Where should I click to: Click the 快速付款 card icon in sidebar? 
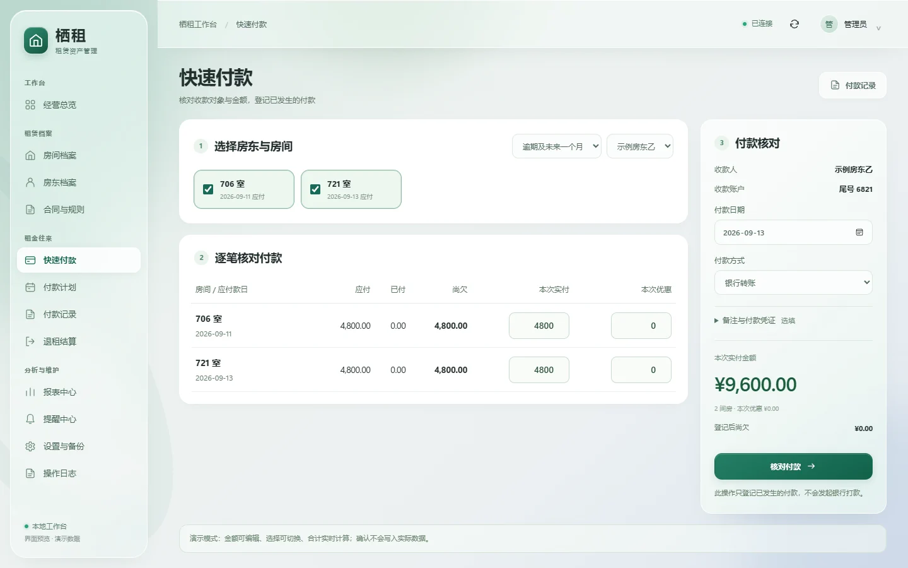[30, 260]
